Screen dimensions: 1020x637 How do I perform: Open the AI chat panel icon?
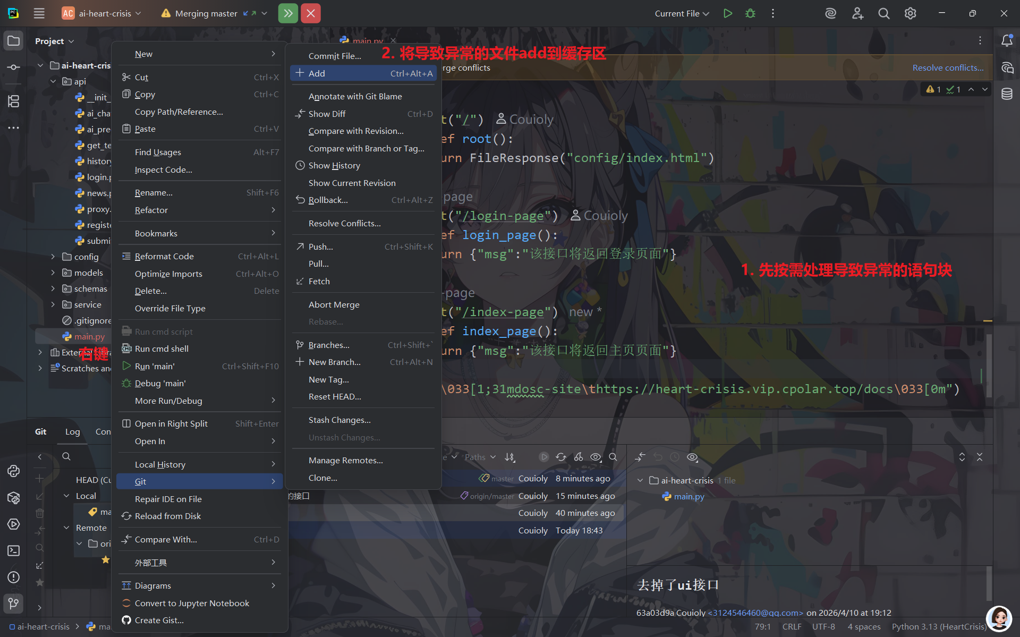pos(1007,67)
